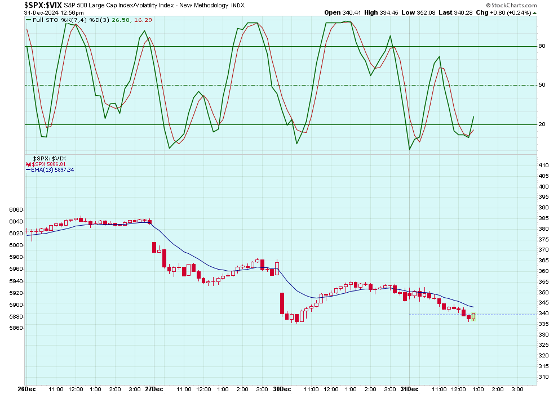
Task: Click the $SPX 5886.81 legend entry
Action: [48, 164]
